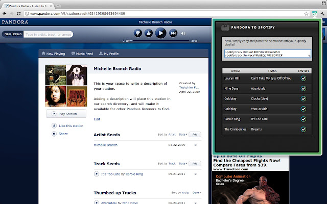Click "Dreams" track in Spotify list
The image size is (327, 204).
tap(256, 129)
